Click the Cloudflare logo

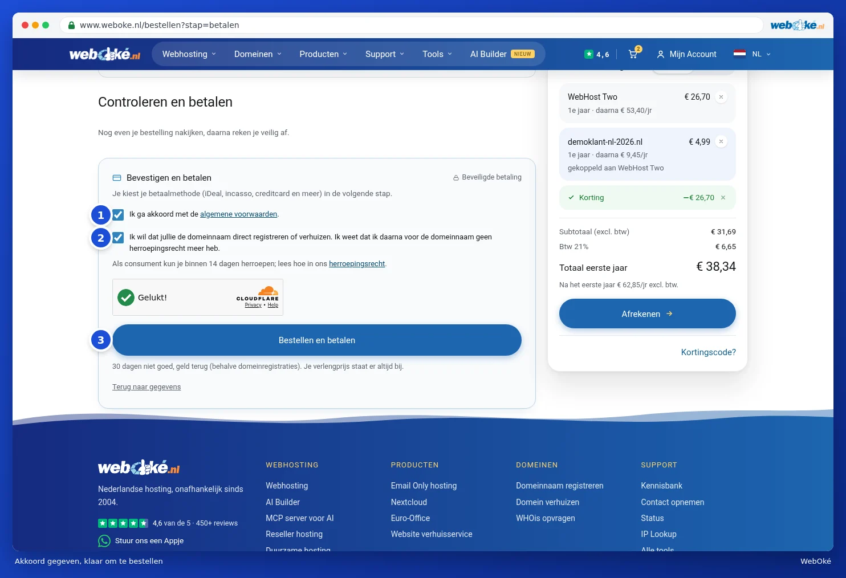[x=258, y=294]
